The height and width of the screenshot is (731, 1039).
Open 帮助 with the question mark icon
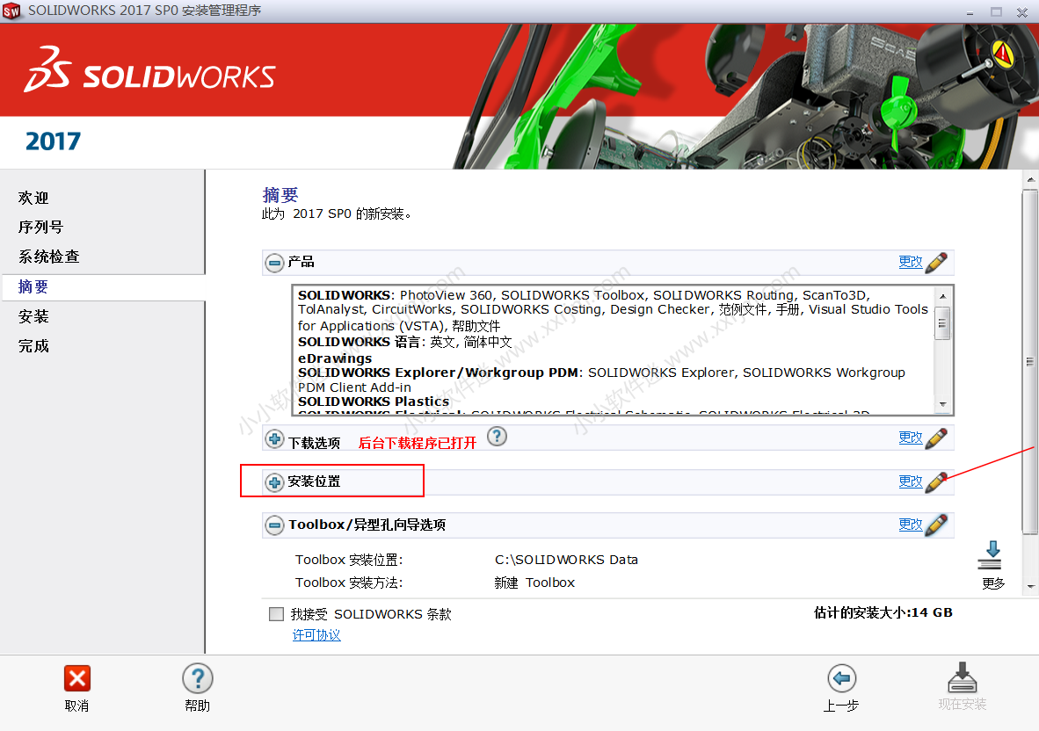click(198, 678)
